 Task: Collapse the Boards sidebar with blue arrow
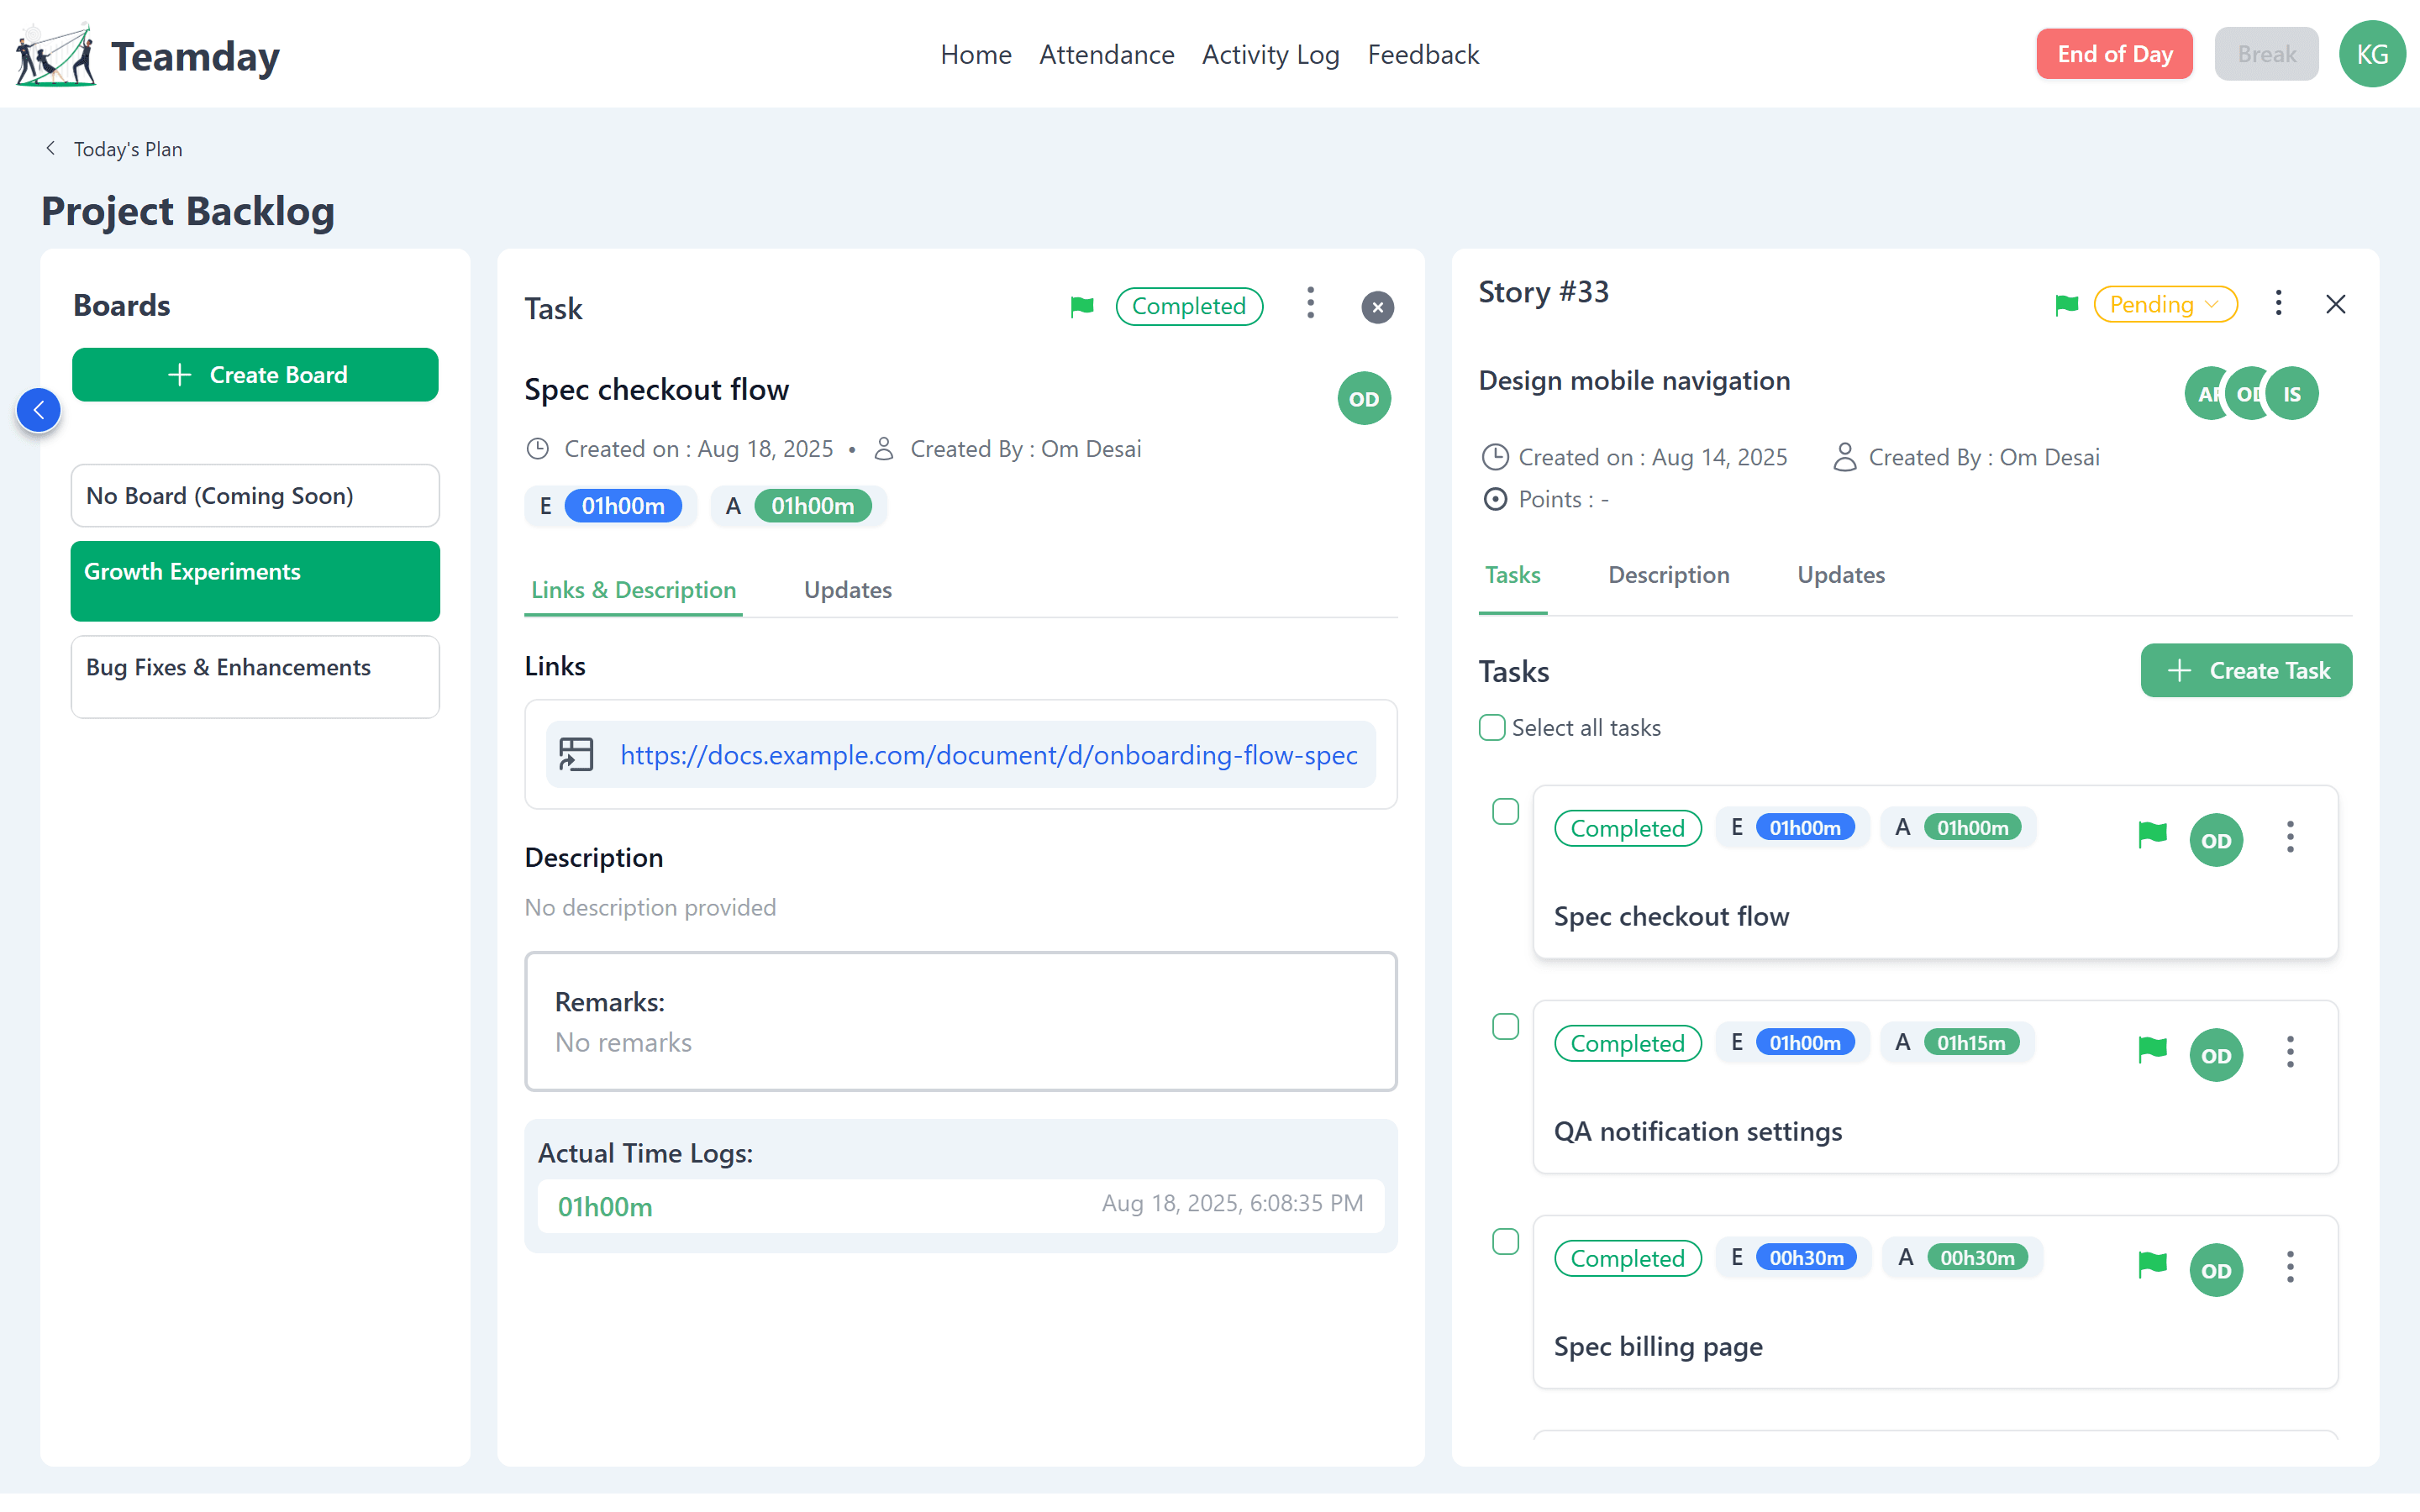coord(39,410)
